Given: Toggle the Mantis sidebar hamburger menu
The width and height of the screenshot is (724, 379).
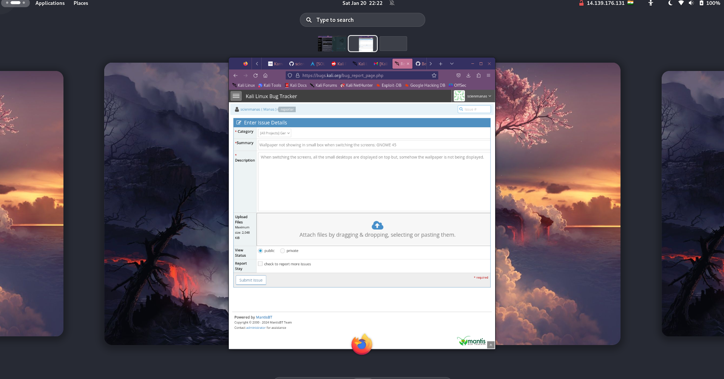Looking at the screenshot, I should point(236,96).
